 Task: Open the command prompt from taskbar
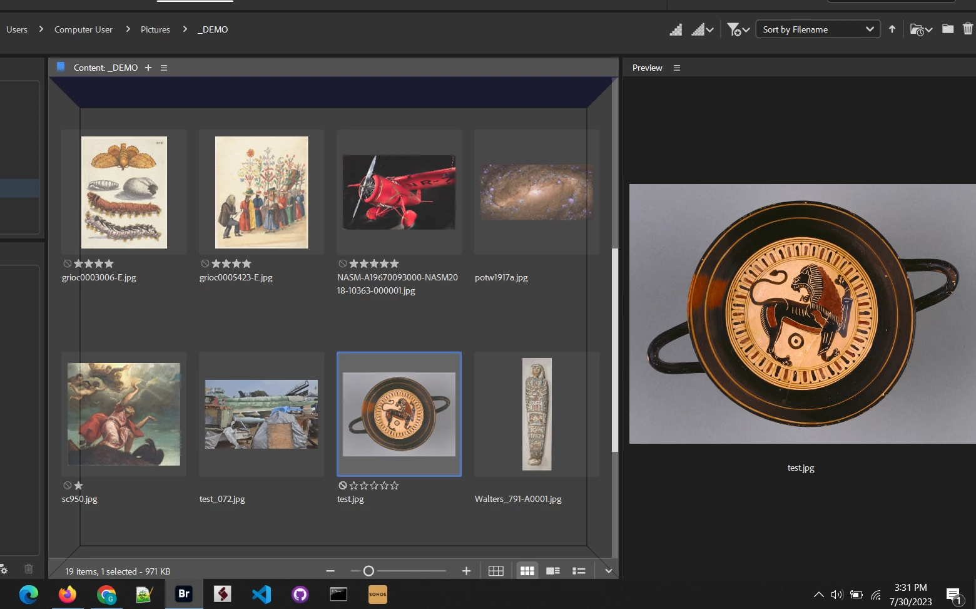(338, 594)
